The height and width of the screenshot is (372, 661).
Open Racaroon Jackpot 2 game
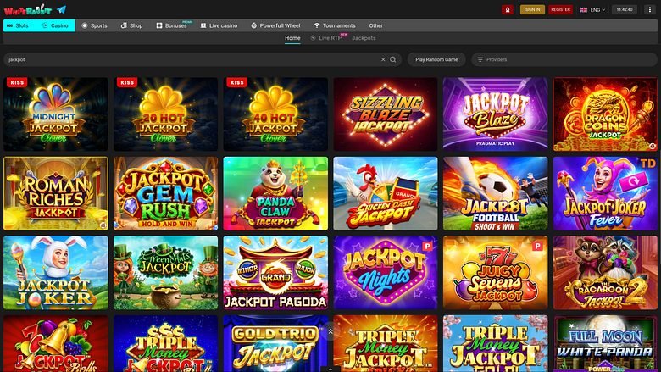[x=605, y=273]
